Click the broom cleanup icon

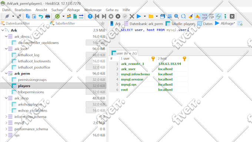[190, 16]
